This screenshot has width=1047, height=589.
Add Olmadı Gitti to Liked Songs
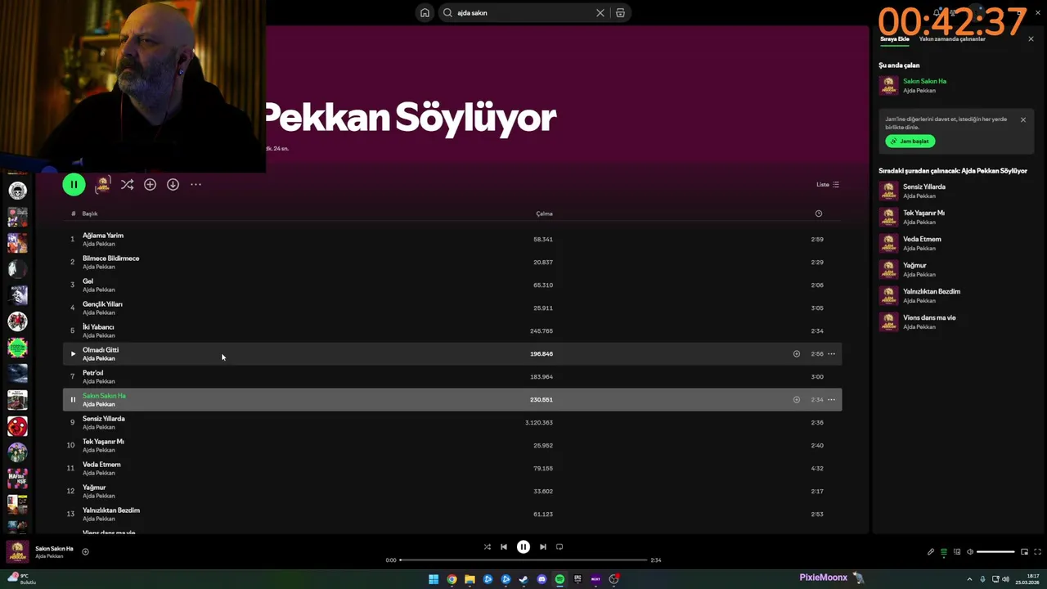[x=796, y=354]
